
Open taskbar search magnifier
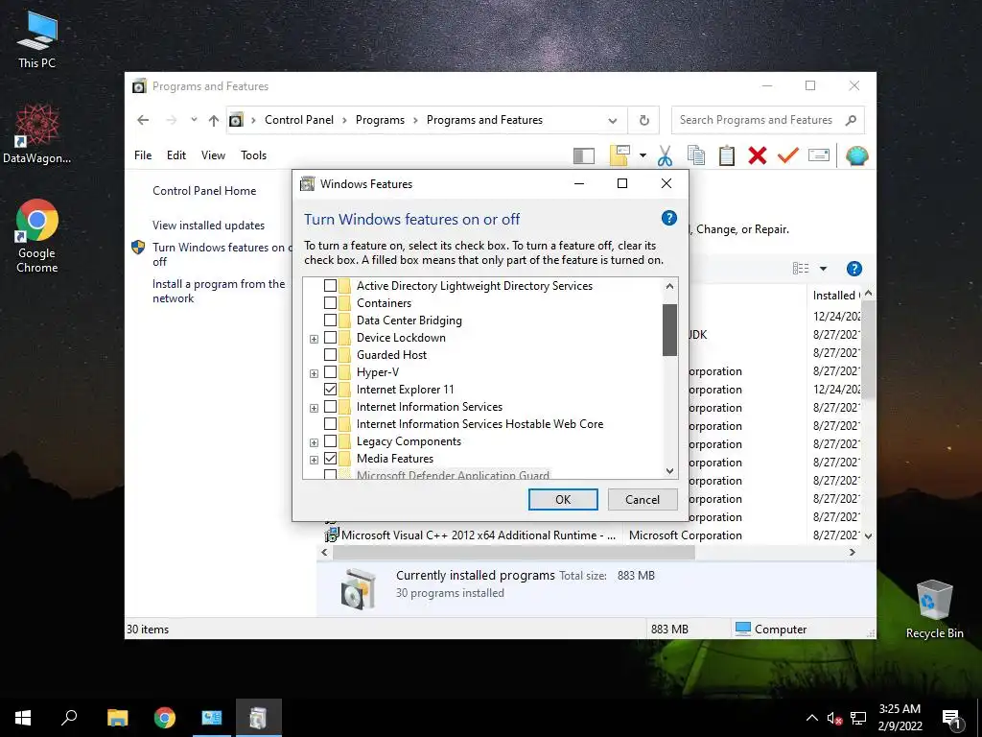[x=69, y=718]
